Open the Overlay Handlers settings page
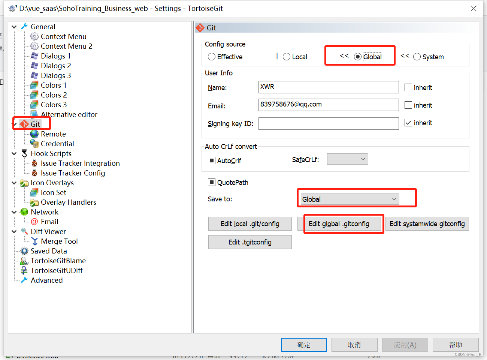Viewport: 487px width, 360px height. [x=69, y=202]
